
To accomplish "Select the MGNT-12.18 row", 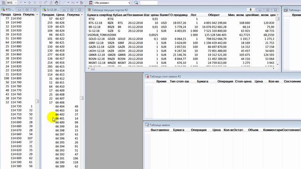I will coord(181,62).
